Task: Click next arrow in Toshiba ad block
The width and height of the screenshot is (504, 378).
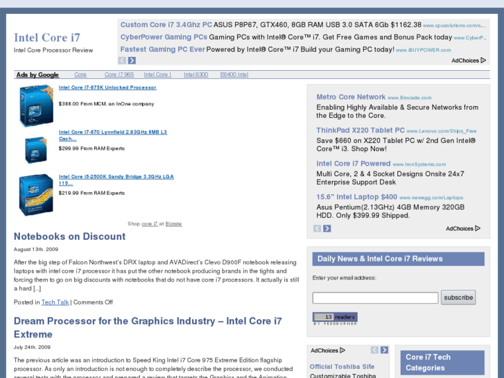Action: (x=384, y=350)
